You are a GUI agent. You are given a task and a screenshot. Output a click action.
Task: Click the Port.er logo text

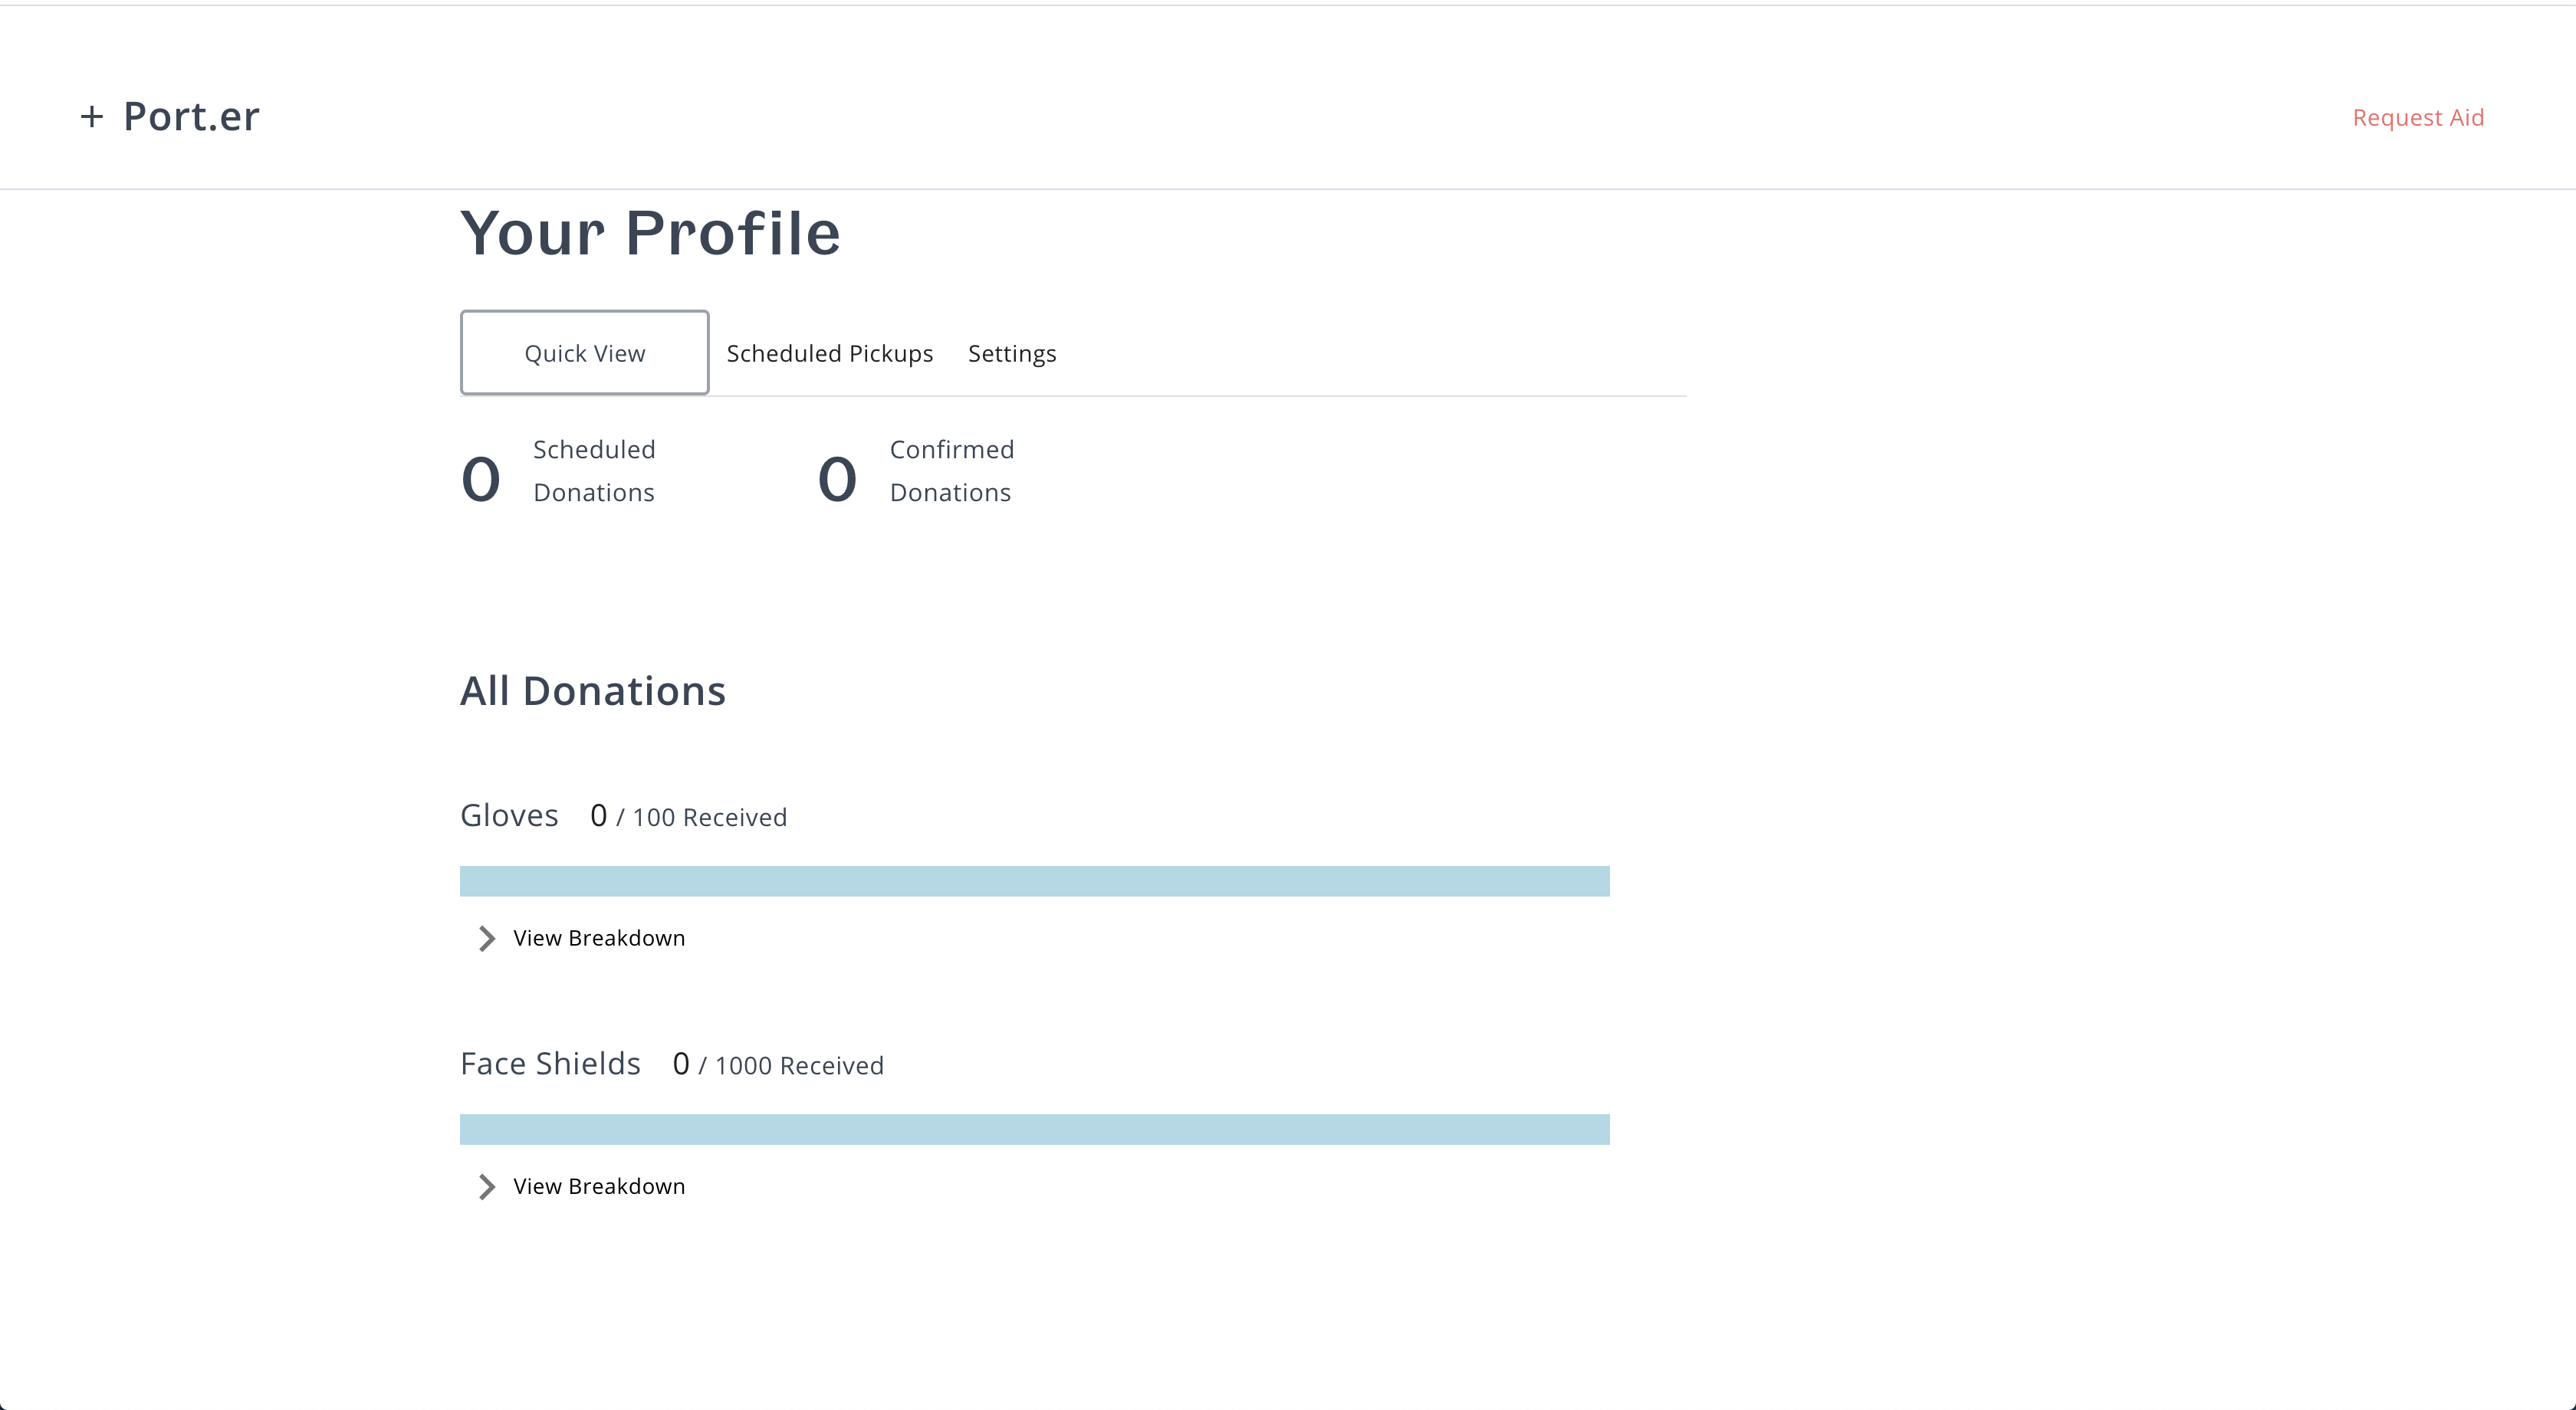click(x=191, y=117)
